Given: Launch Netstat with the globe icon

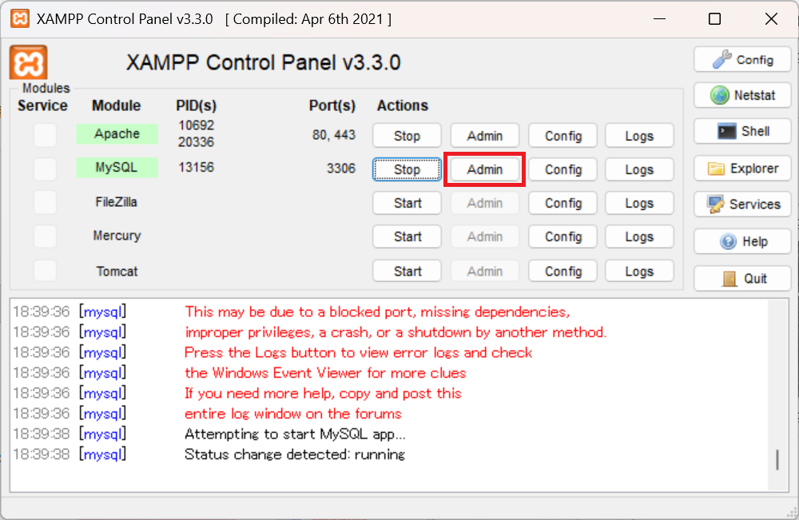Looking at the screenshot, I should coord(742,95).
